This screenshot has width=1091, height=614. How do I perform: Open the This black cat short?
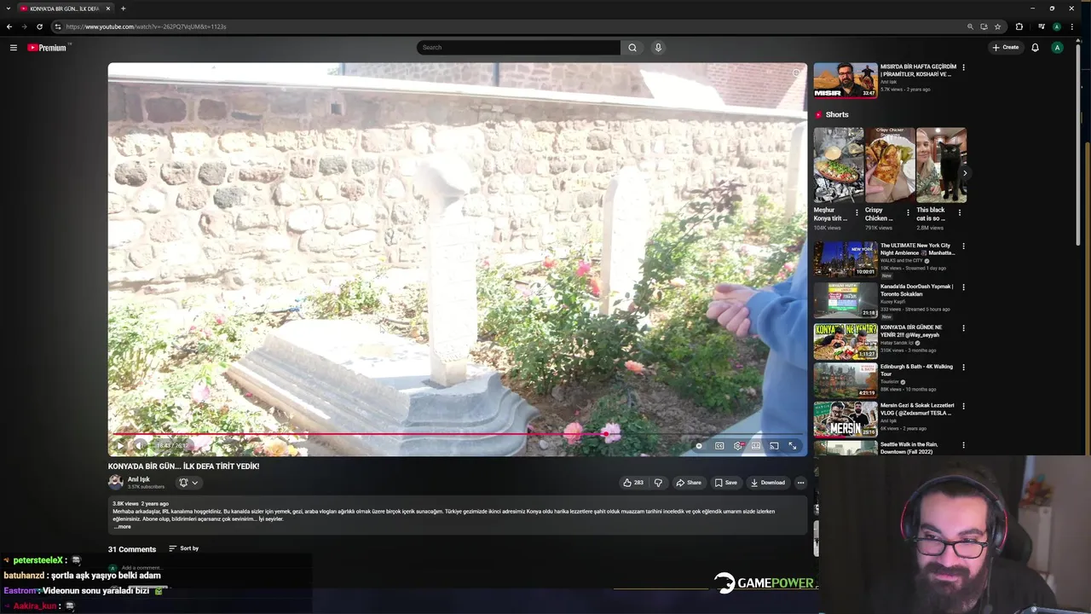click(x=941, y=165)
